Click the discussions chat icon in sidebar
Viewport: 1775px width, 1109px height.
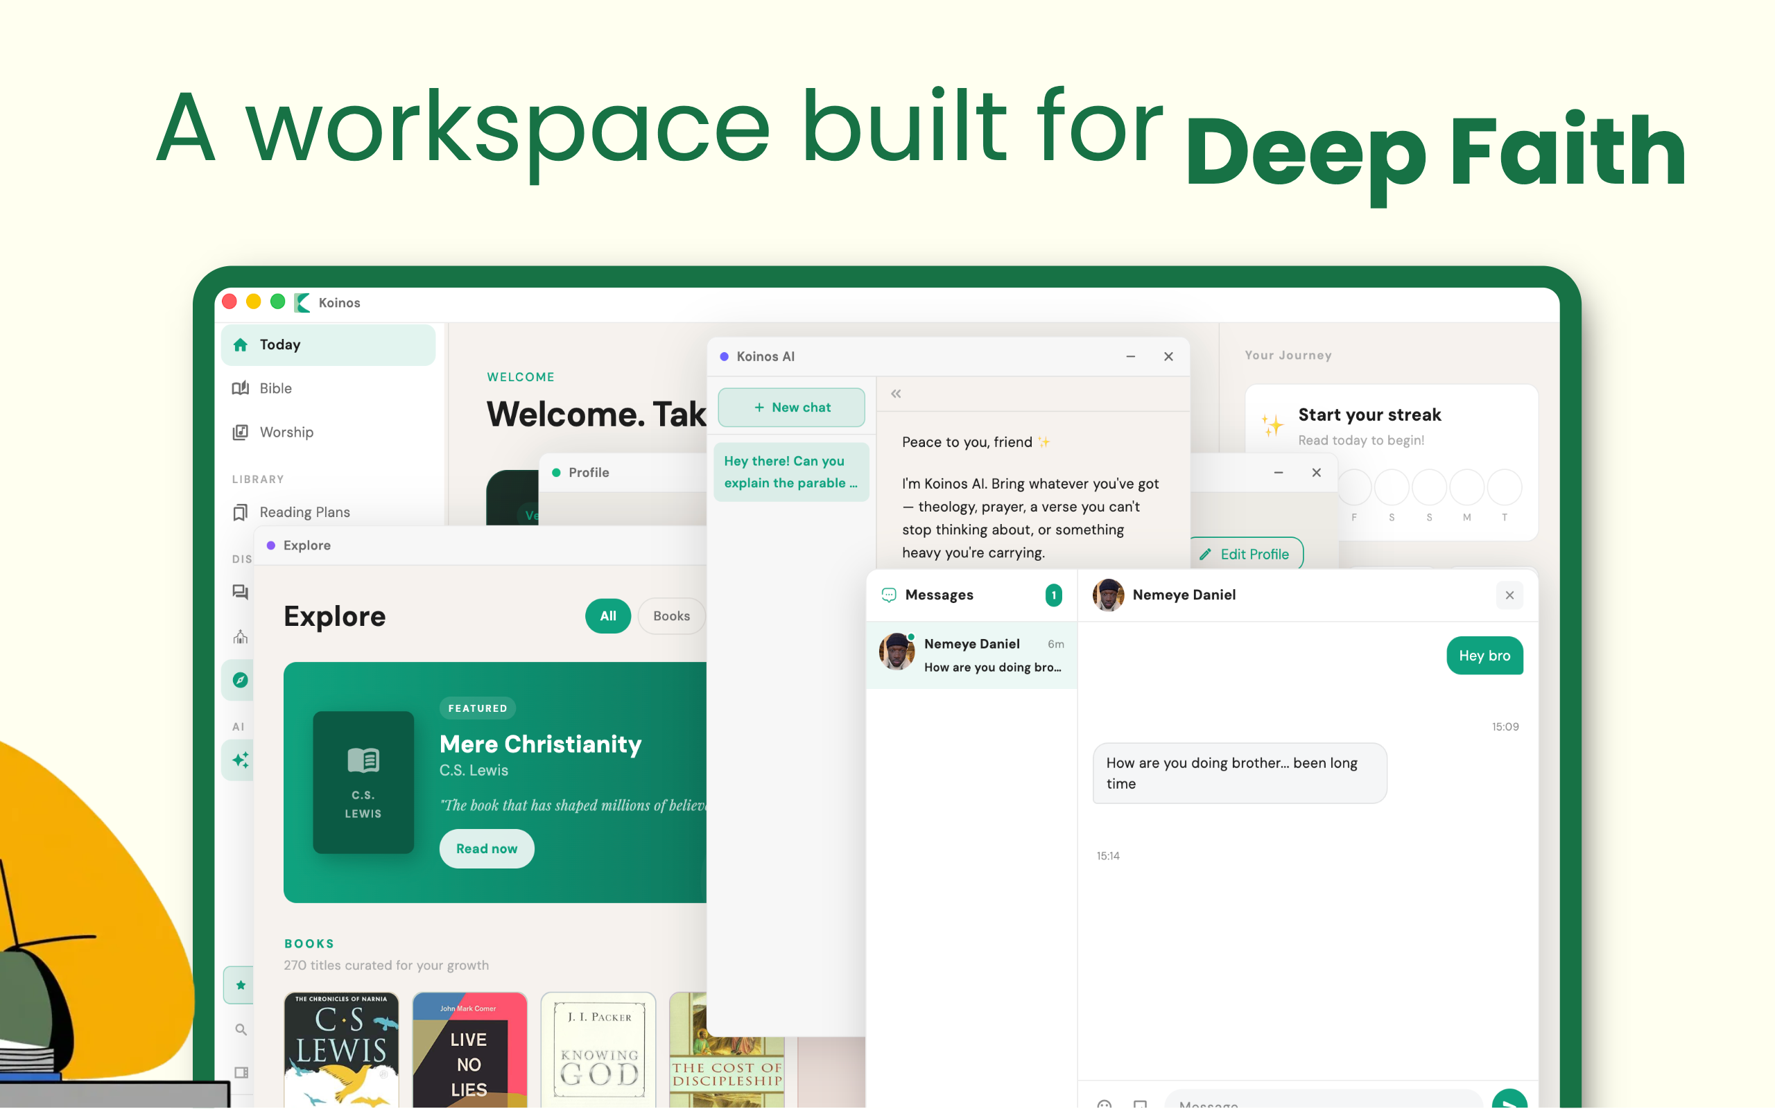click(x=240, y=592)
